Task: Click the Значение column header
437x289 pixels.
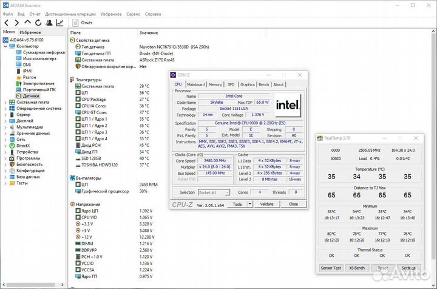Action: pos(149,33)
